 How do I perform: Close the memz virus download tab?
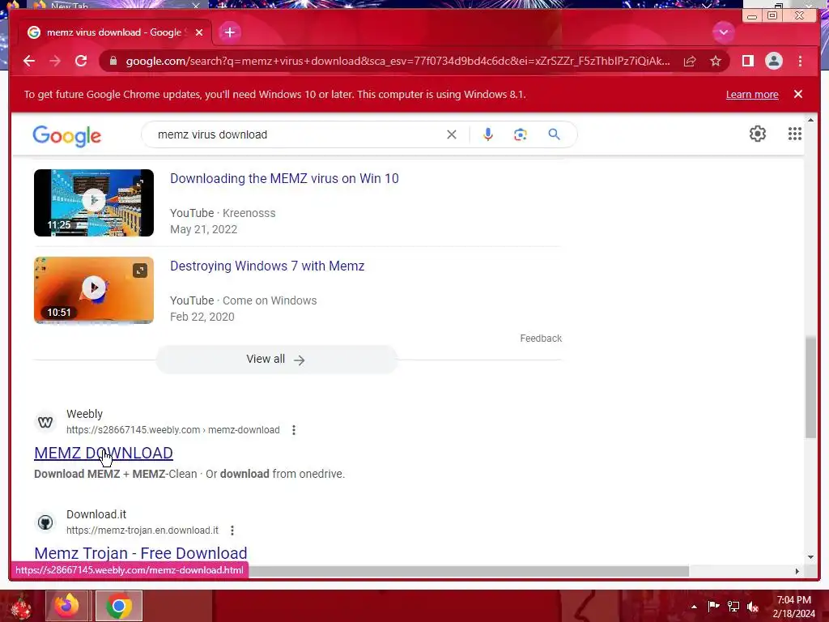199,32
